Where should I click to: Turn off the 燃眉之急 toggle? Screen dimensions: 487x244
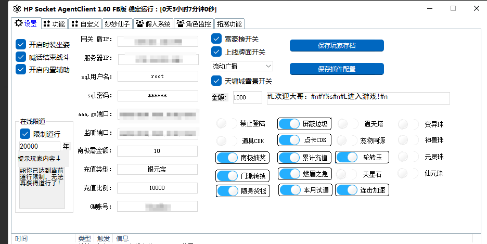289,174
